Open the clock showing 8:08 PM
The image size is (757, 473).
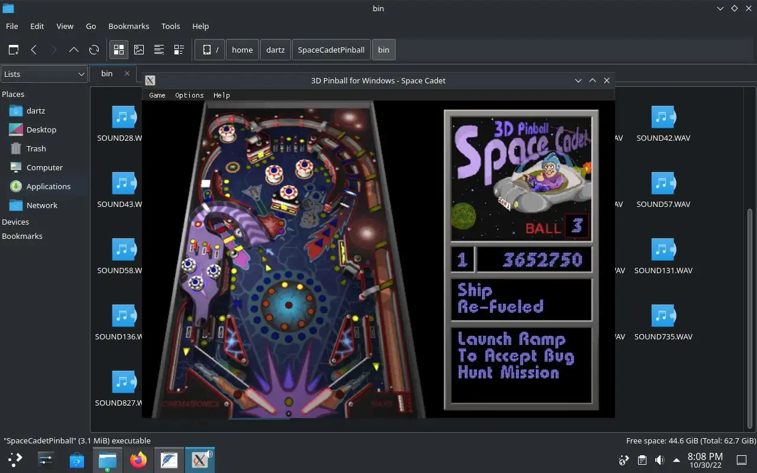[x=705, y=460]
